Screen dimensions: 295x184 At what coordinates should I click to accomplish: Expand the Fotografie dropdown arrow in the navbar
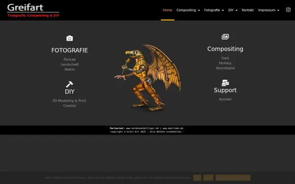[223, 10]
